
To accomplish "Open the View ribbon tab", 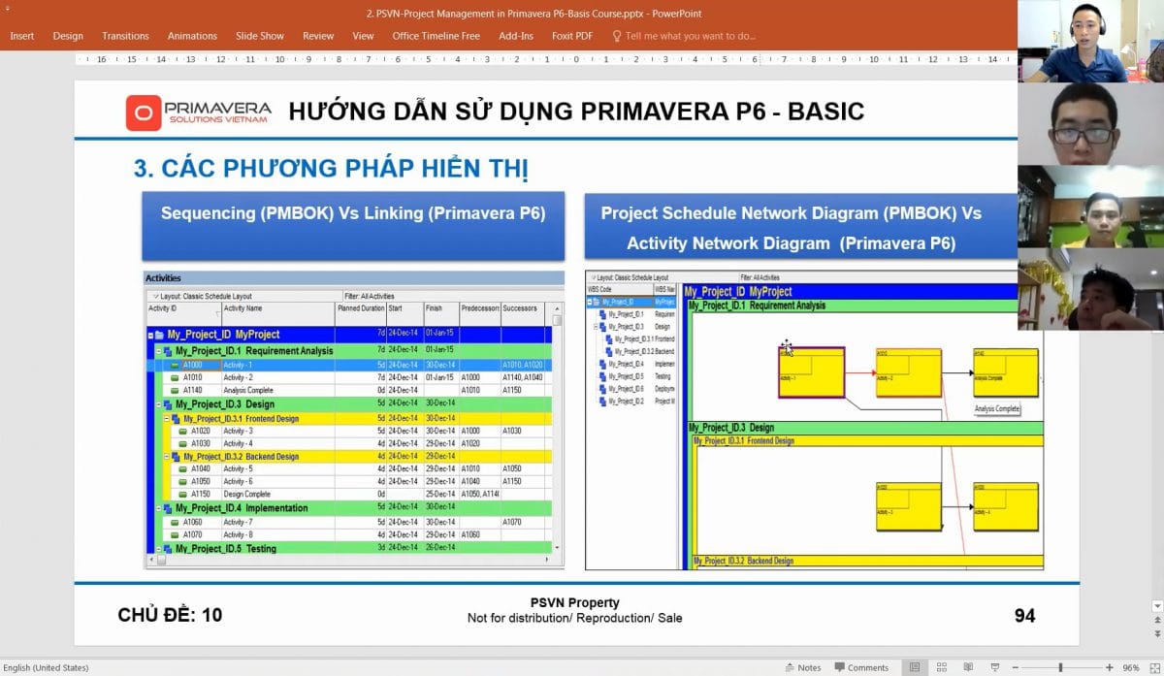I will [x=363, y=36].
